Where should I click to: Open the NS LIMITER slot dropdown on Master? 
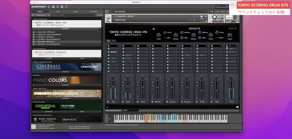(x=236, y=62)
